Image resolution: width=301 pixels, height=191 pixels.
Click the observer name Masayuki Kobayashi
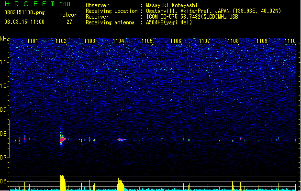(x=172, y=5)
